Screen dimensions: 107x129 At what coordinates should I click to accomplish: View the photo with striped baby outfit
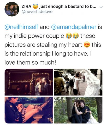(x=29, y=110)
